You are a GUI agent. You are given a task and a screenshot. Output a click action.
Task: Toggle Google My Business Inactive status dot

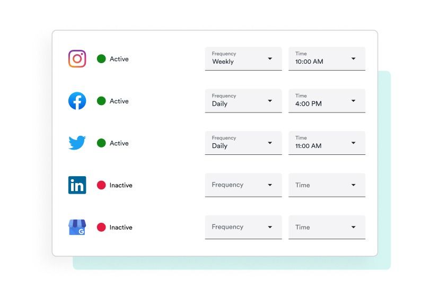[x=101, y=227]
